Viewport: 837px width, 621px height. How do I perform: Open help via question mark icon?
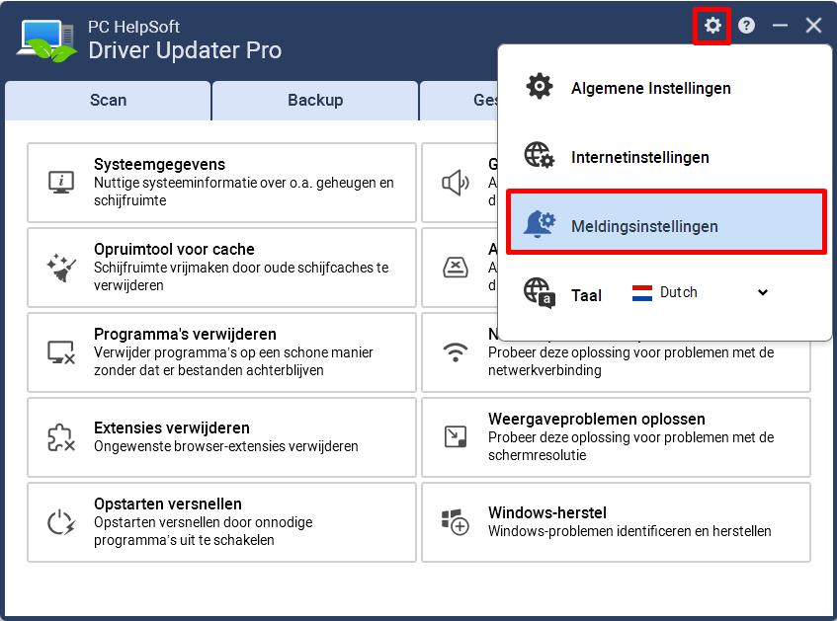[746, 25]
